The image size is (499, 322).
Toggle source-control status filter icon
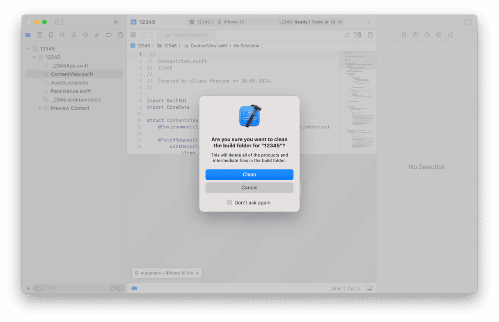[x=120, y=288]
